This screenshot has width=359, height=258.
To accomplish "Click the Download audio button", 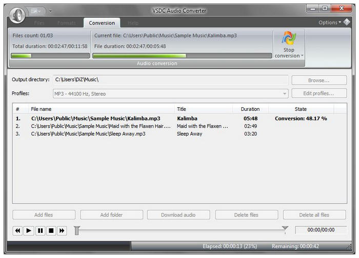I will click(x=178, y=215).
